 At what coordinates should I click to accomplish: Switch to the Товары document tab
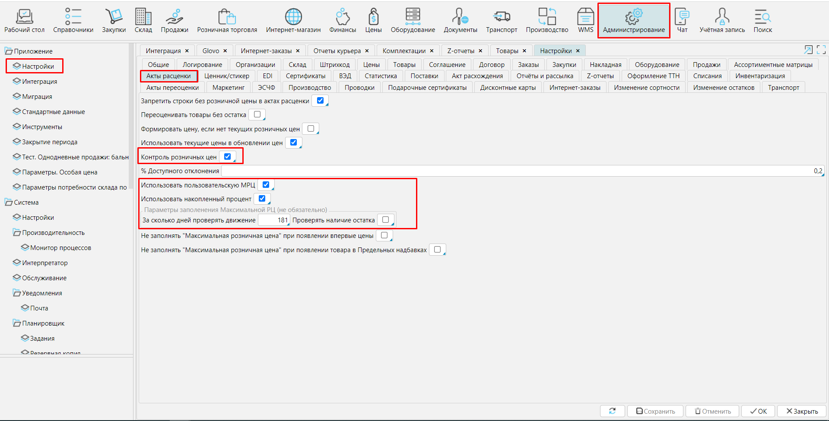pyautogui.click(x=507, y=51)
